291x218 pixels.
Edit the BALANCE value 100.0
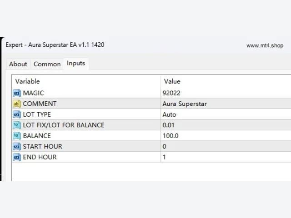coord(171,136)
